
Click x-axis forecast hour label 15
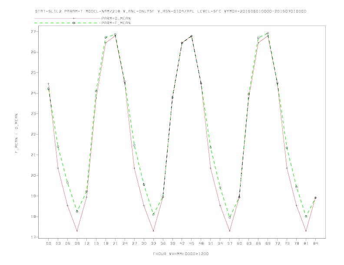click(x=96, y=243)
